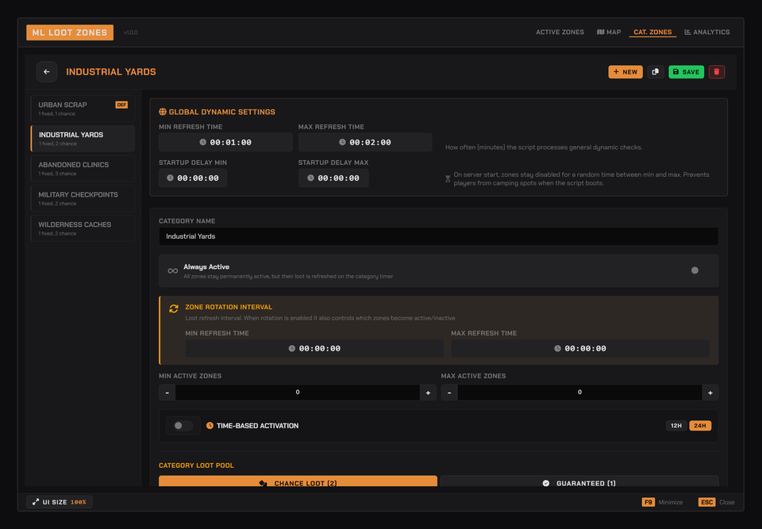Select the 24H time format

point(700,426)
